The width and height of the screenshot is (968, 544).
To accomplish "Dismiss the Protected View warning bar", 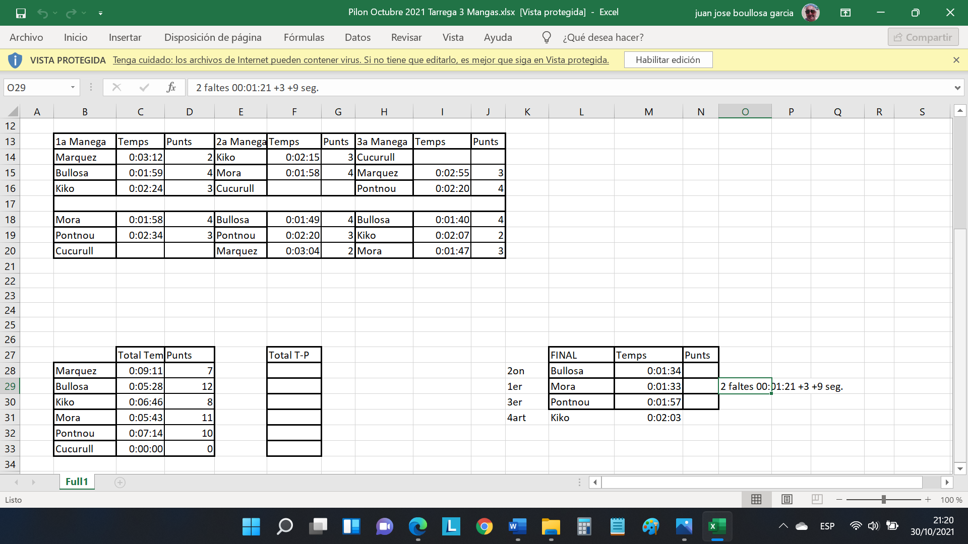I will coord(956,60).
